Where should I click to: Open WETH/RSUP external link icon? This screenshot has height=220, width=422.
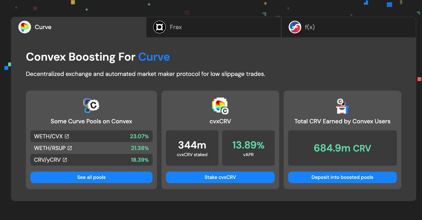[x=70, y=148]
